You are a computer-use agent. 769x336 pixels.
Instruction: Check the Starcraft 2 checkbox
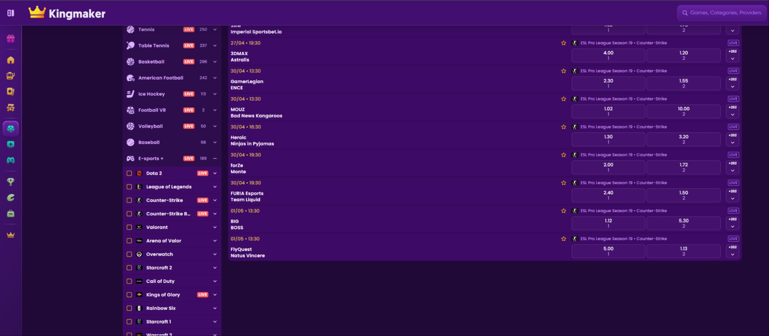129,268
